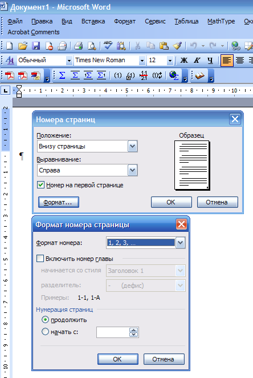This screenshot has height=378, width=253.
Task: Create a new blank document
Action: tap(10, 46)
